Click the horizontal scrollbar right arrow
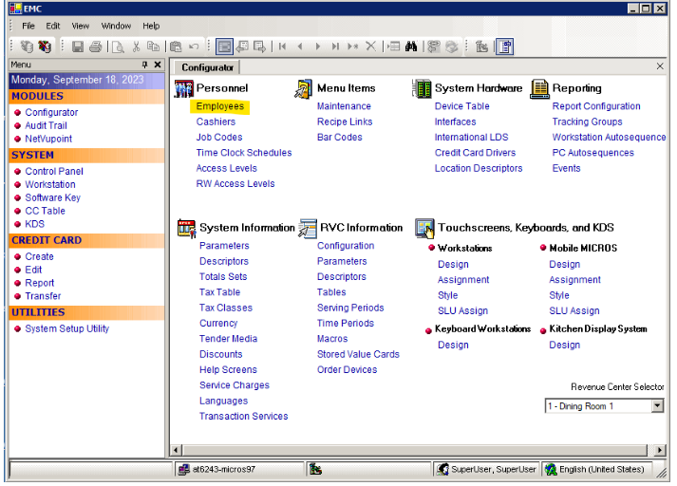The width and height of the screenshot is (677, 486). pyautogui.click(x=660, y=449)
